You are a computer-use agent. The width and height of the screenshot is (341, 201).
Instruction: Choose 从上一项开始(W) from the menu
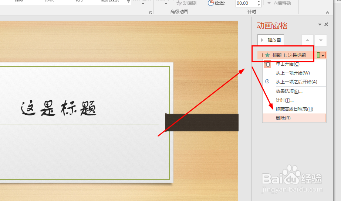pyautogui.click(x=294, y=73)
